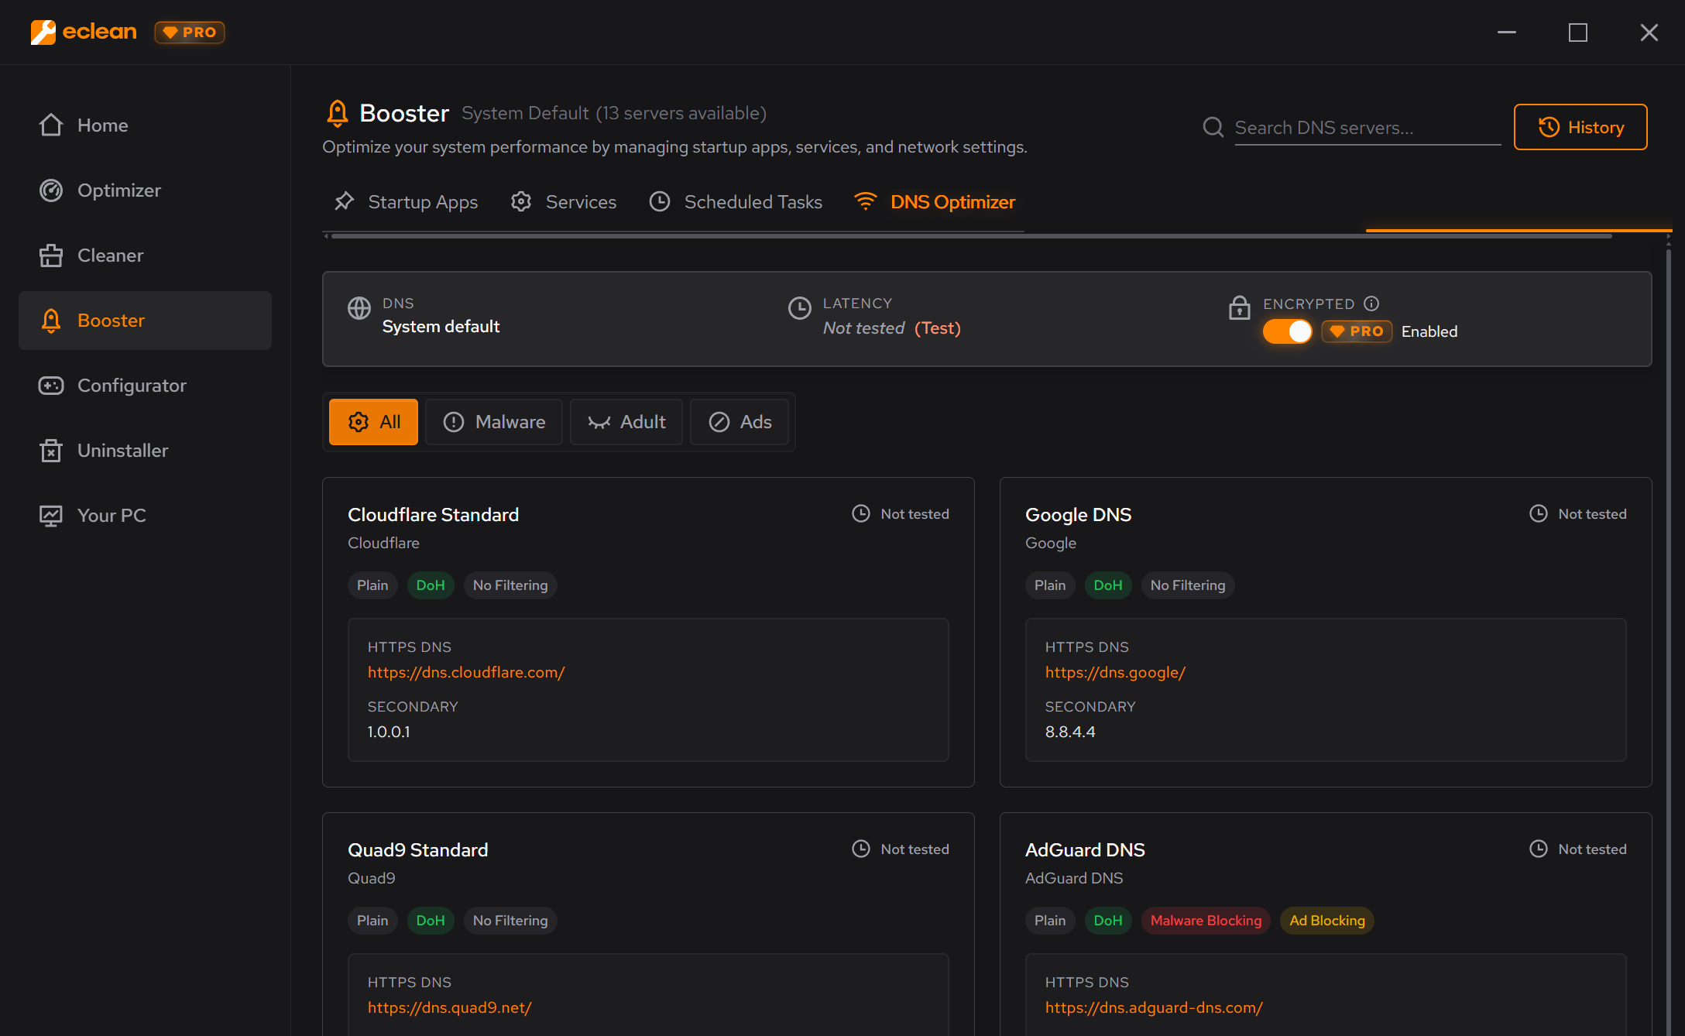1685x1036 pixels.
Task: Click secondary address 8.8.4.4
Action: [x=1070, y=732]
